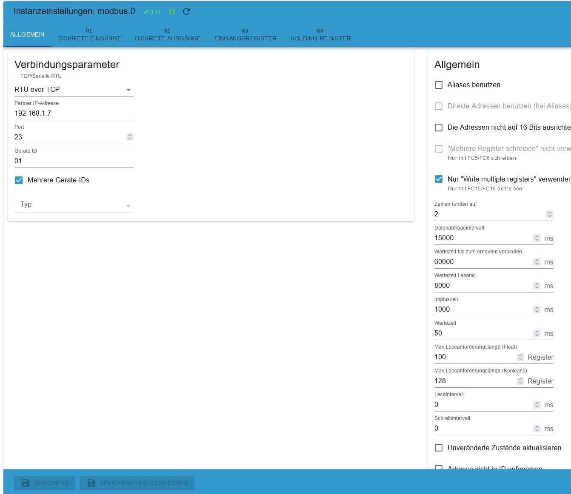Open the Holding-Register tab
571x494 pixels.
tap(321, 34)
